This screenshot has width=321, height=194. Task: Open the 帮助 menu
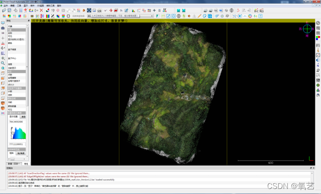(x=59, y=6)
